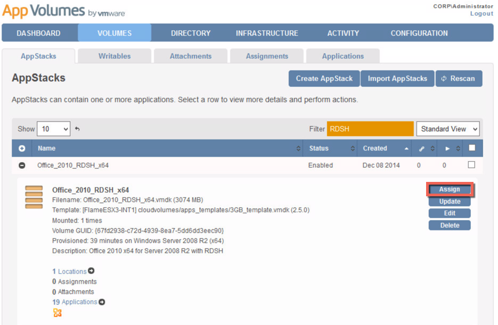Click the Filter field containing RDSH
498x325 pixels.
[x=370, y=129]
